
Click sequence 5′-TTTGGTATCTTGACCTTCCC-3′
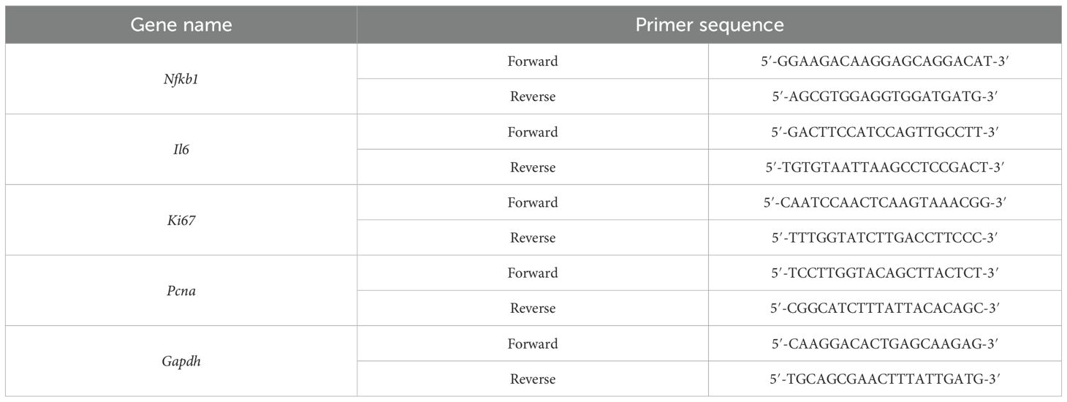[881, 238]
